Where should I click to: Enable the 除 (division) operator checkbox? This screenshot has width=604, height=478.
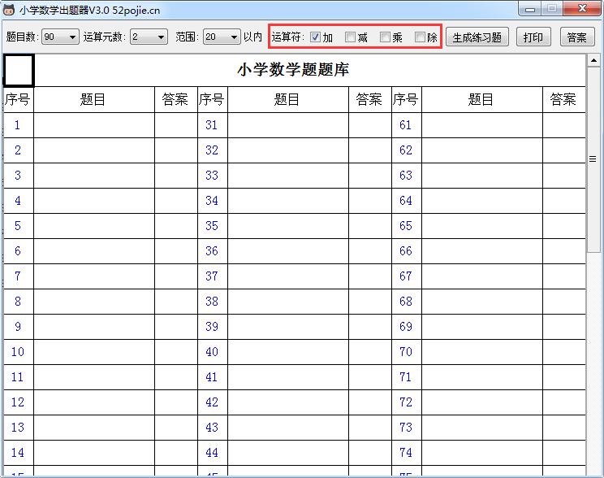pyautogui.click(x=421, y=37)
